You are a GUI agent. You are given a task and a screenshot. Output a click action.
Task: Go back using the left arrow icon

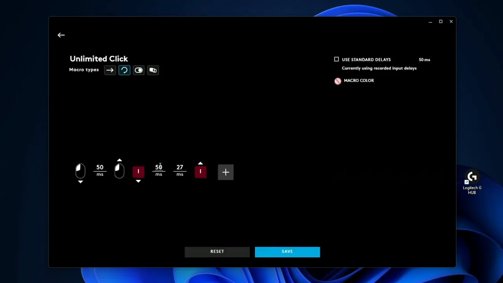coord(61,35)
